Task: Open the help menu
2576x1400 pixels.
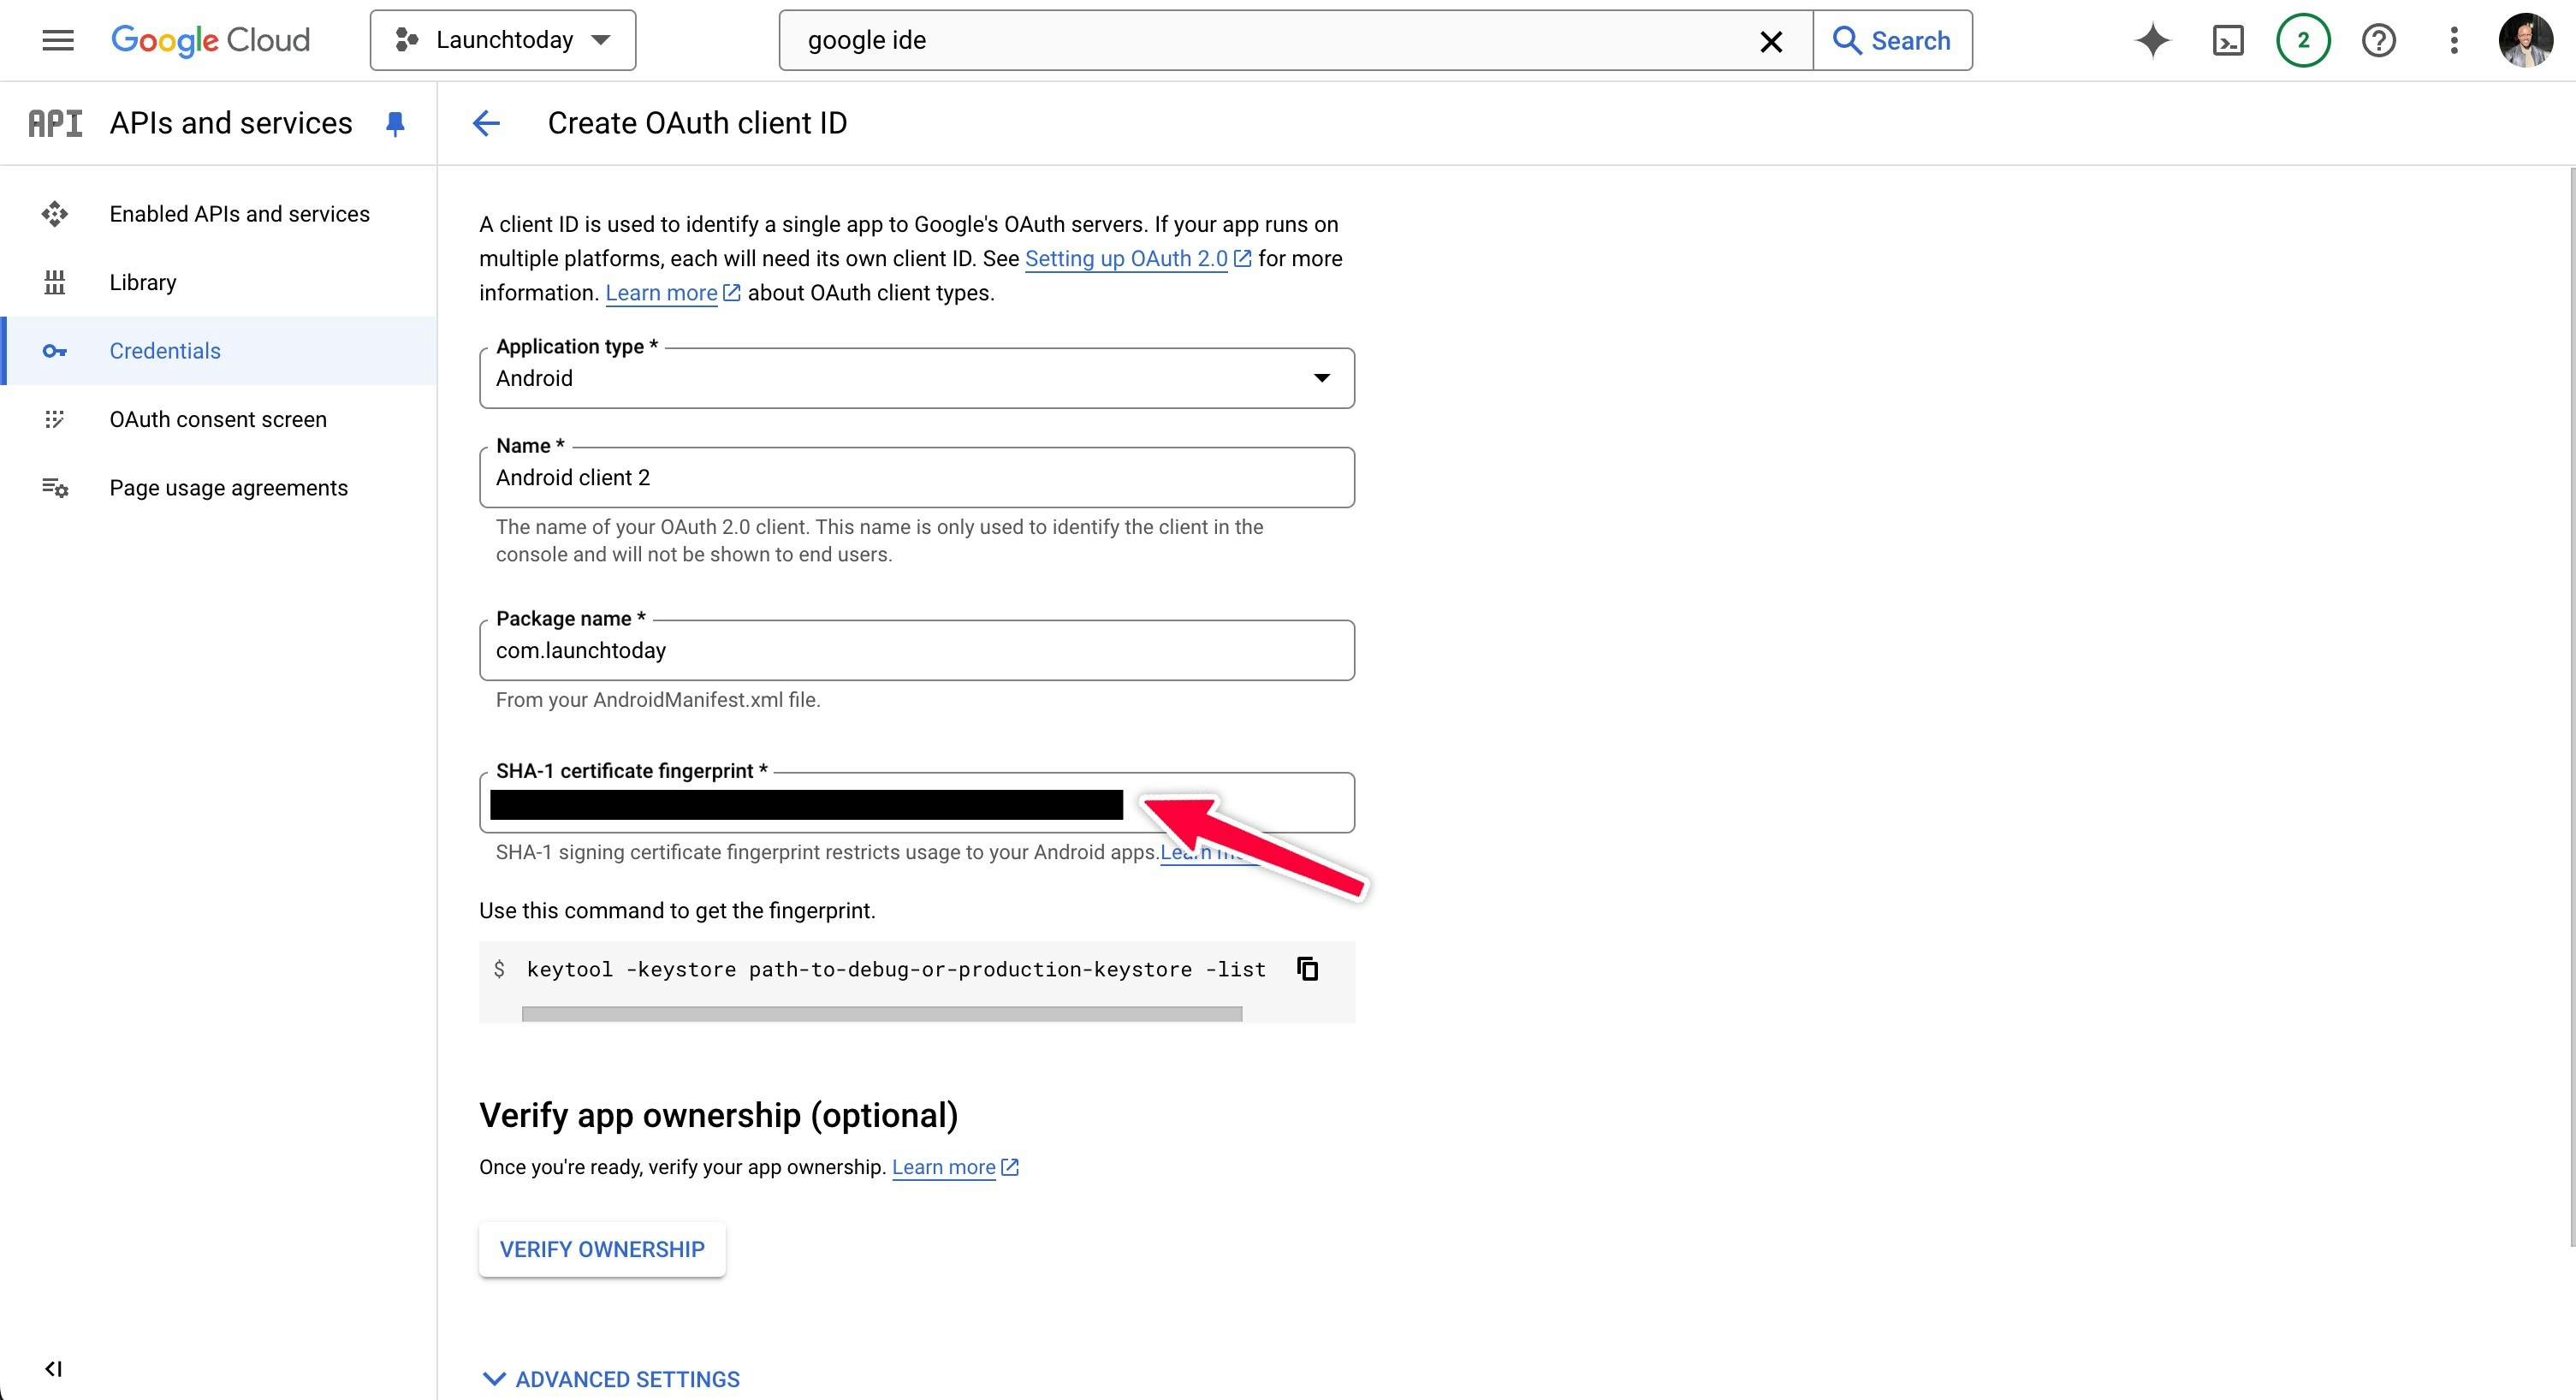Action: pyautogui.click(x=2379, y=40)
